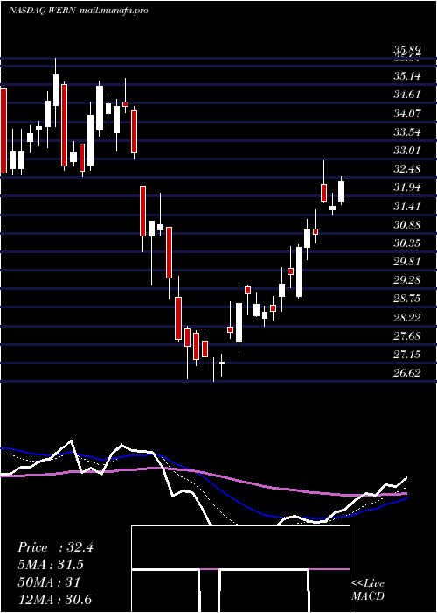Click the 'NASDAQ WERN mail.munafa.pro' title text

pyautogui.click(x=79, y=11)
